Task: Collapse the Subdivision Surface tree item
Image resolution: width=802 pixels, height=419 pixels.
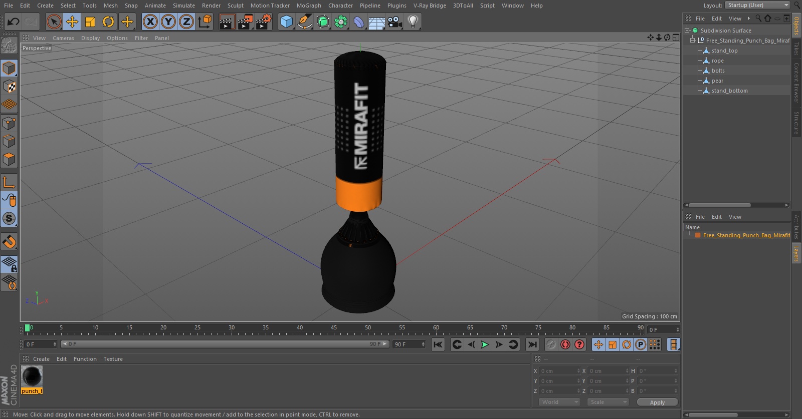Action: coord(687,30)
